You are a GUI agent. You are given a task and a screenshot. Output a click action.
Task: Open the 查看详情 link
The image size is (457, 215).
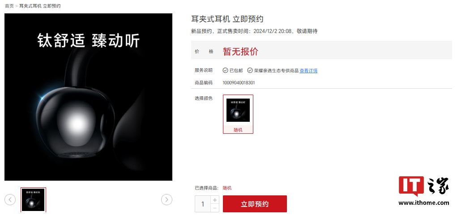[308, 70]
